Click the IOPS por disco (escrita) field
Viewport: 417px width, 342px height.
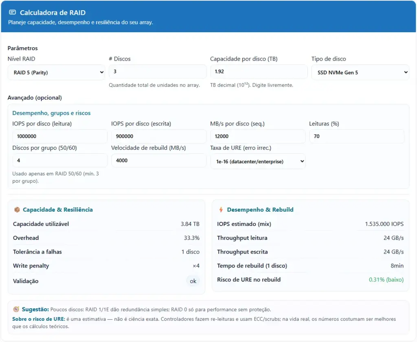[x=159, y=136]
